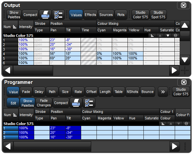Click Pan value 56° for fixture 4 in Output
The width and height of the screenshot is (193, 154).
pyautogui.click(x=57, y=54)
